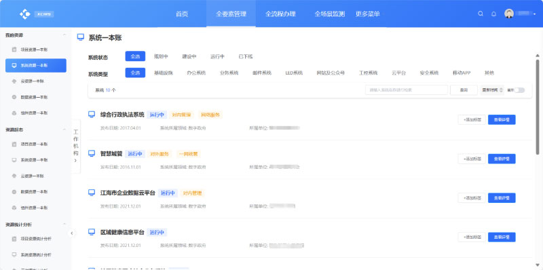Filter system type by 移动APP

[x=462, y=73]
